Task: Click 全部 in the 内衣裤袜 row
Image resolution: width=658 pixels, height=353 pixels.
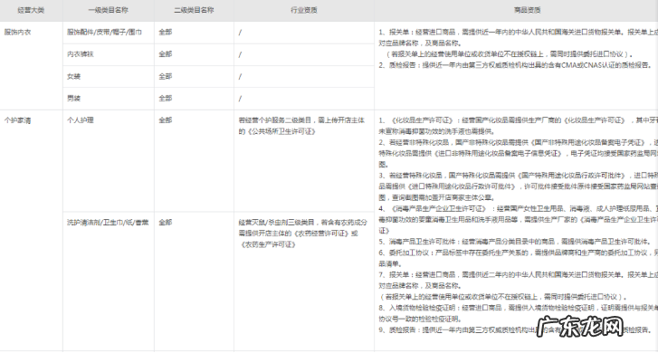Action: pyautogui.click(x=166, y=54)
